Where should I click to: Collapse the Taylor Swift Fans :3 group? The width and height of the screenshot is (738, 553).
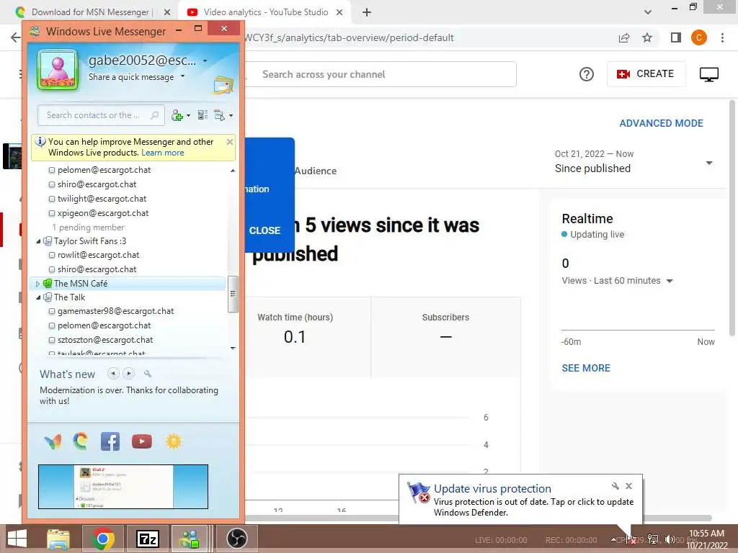click(x=39, y=241)
